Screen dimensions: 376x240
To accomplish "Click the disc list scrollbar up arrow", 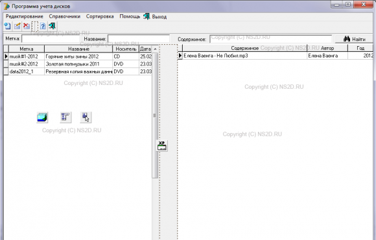I will point(155,49).
